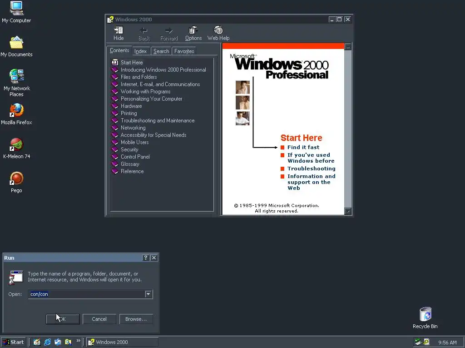
Task: Click the network tray icon
Action: 418,342
